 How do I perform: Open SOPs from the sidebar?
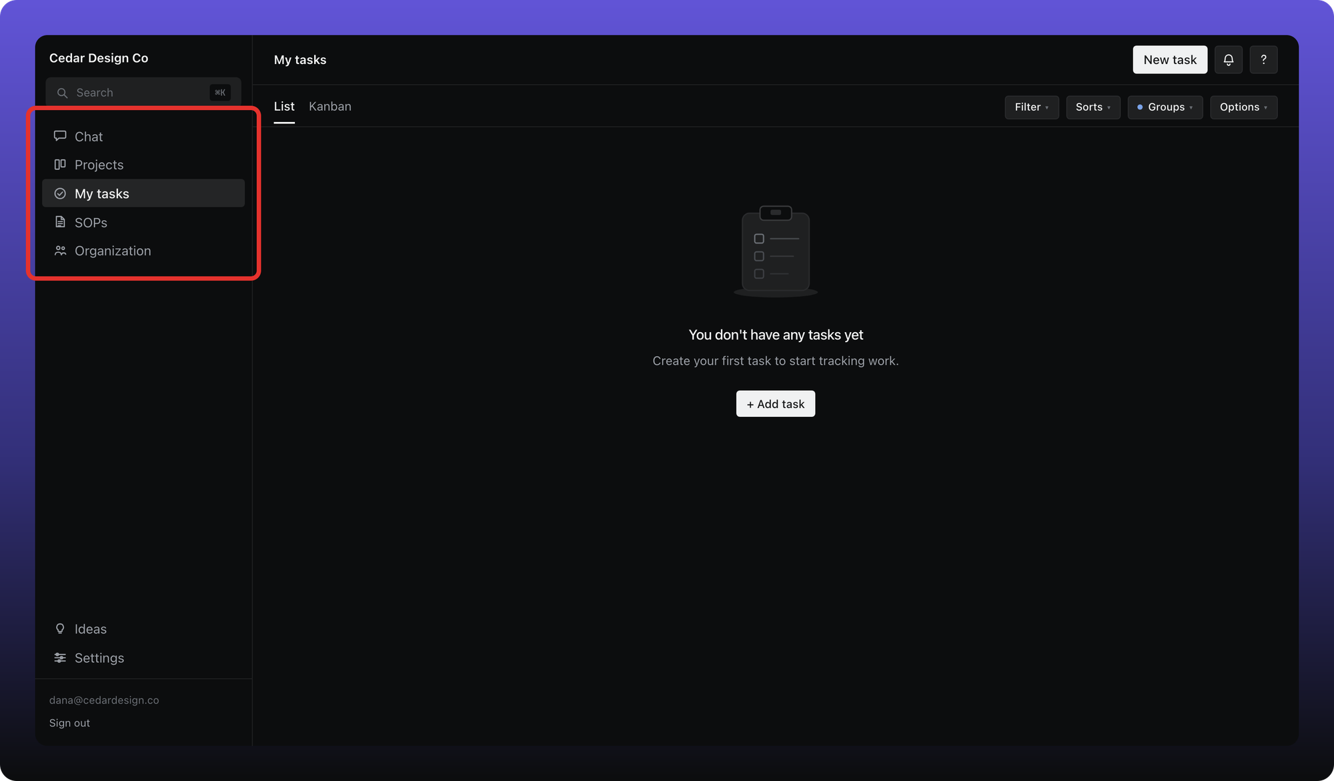143,222
